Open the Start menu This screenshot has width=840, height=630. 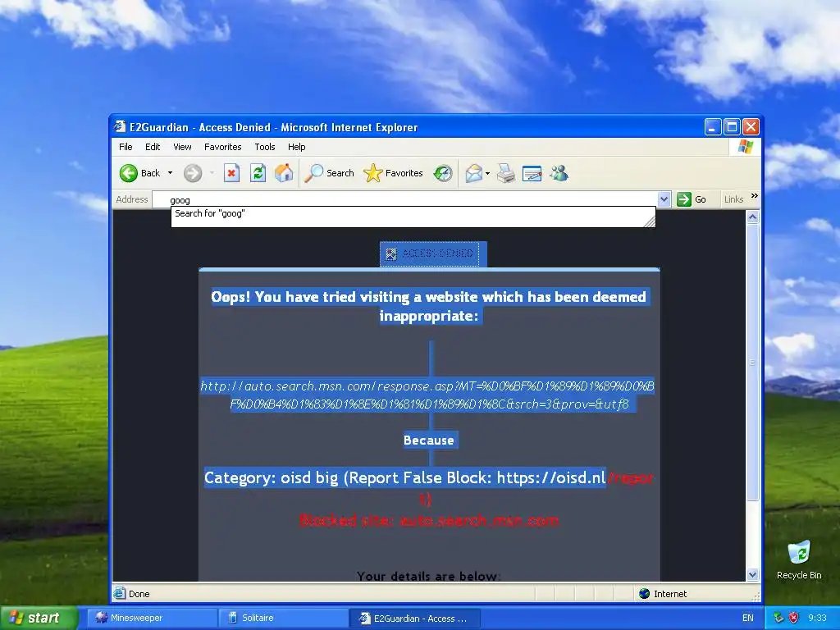(x=39, y=618)
